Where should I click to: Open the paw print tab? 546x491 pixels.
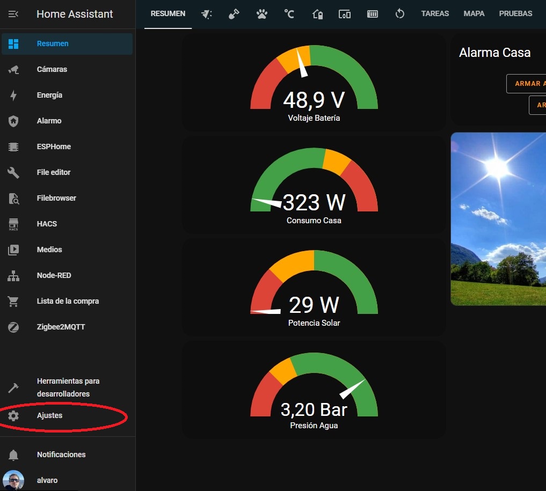[262, 14]
